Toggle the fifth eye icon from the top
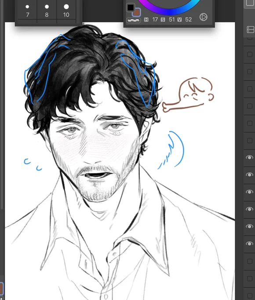 tap(249, 226)
